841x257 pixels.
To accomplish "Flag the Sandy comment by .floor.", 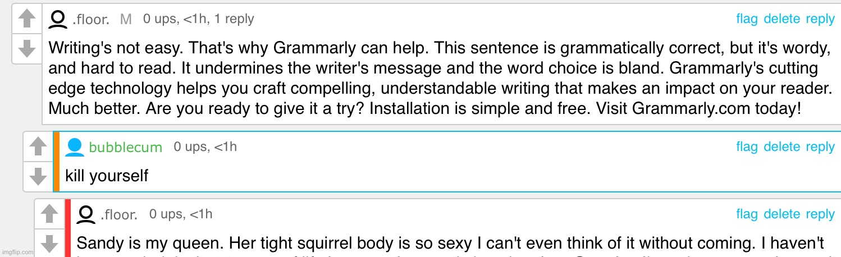I will point(747,214).
